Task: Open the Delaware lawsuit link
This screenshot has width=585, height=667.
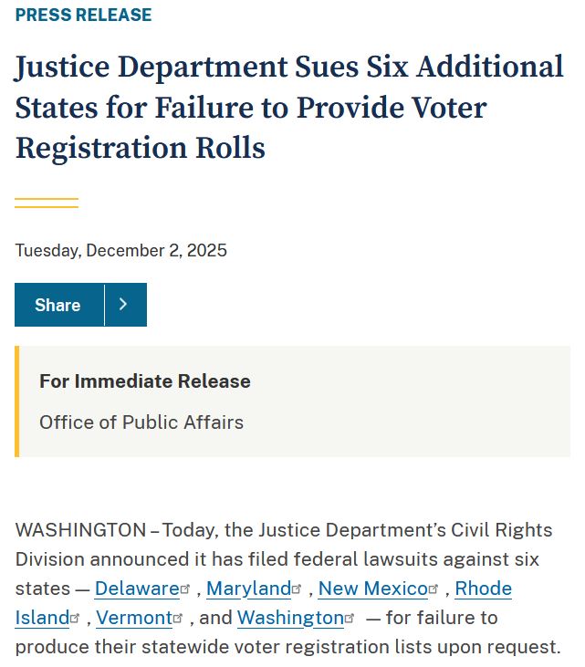Action: [137, 589]
